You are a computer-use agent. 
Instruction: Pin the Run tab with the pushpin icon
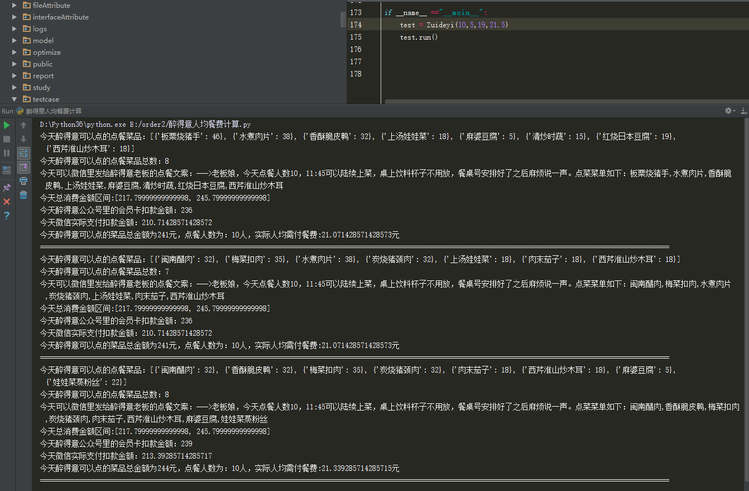pyautogui.click(x=7, y=188)
